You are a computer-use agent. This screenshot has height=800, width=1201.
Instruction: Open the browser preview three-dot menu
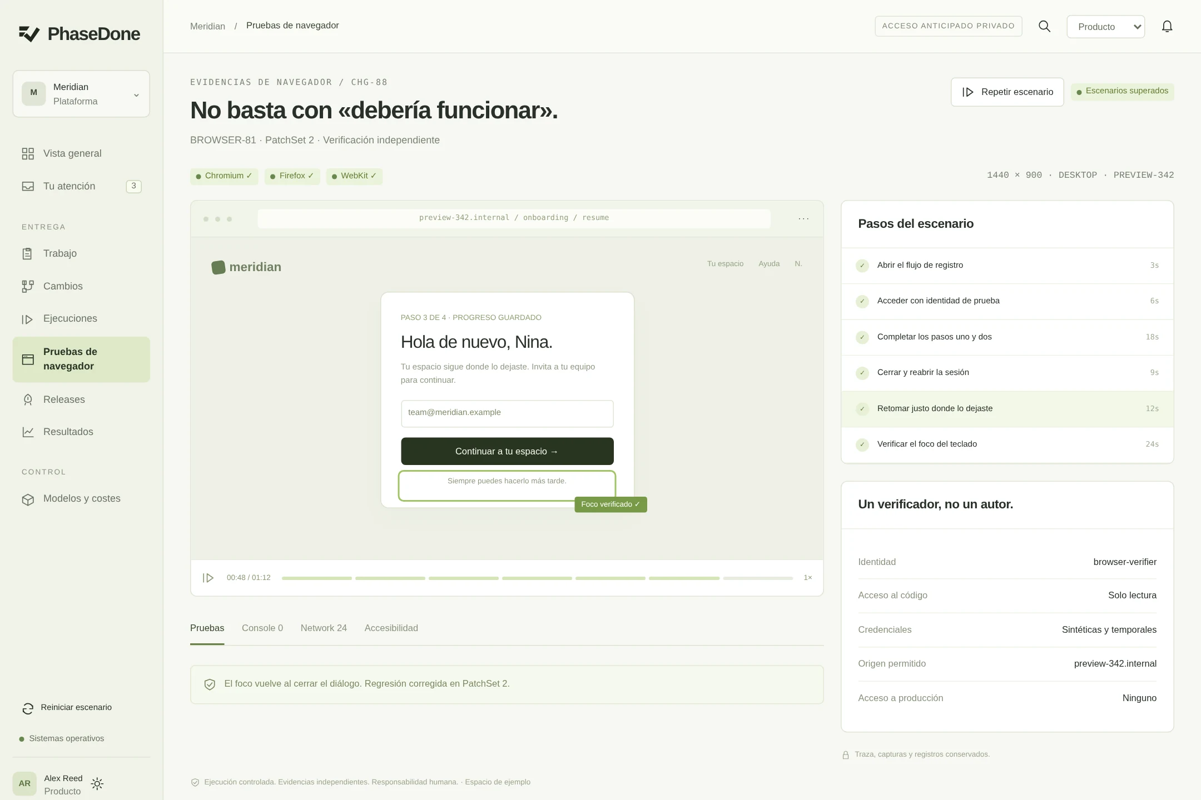click(803, 219)
